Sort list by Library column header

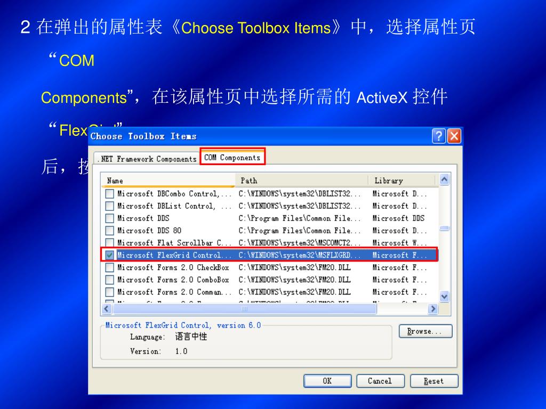402,181
